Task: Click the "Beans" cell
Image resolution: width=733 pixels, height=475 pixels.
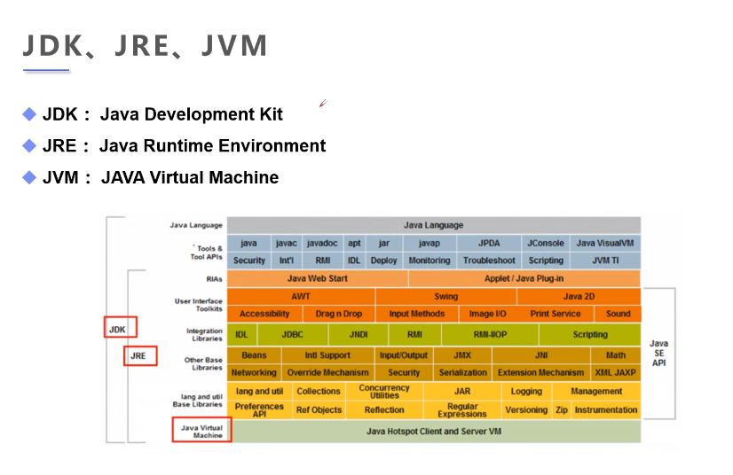Action: point(255,355)
